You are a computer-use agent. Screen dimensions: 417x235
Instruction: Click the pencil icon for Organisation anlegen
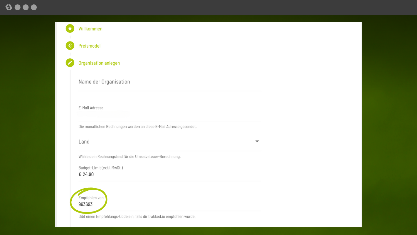pyautogui.click(x=70, y=63)
